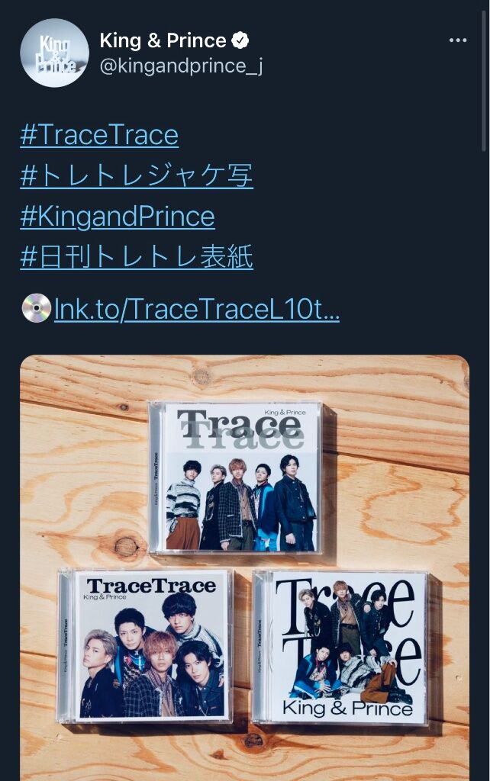Image resolution: width=490 pixels, height=781 pixels.
Task: Click the CD disc emoji icon
Action: (37, 308)
